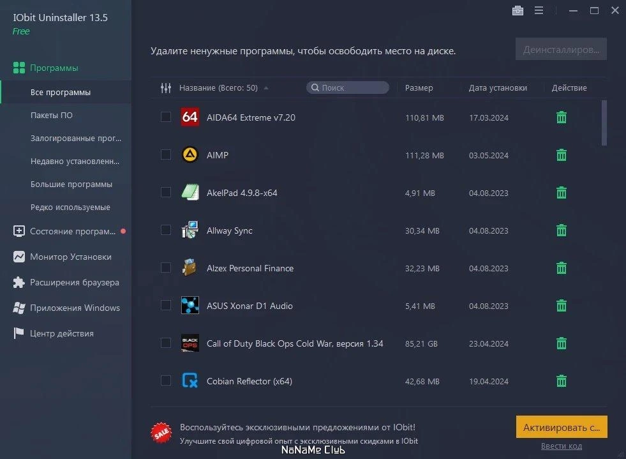Check the Allway Sync row checkbox

tap(166, 230)
